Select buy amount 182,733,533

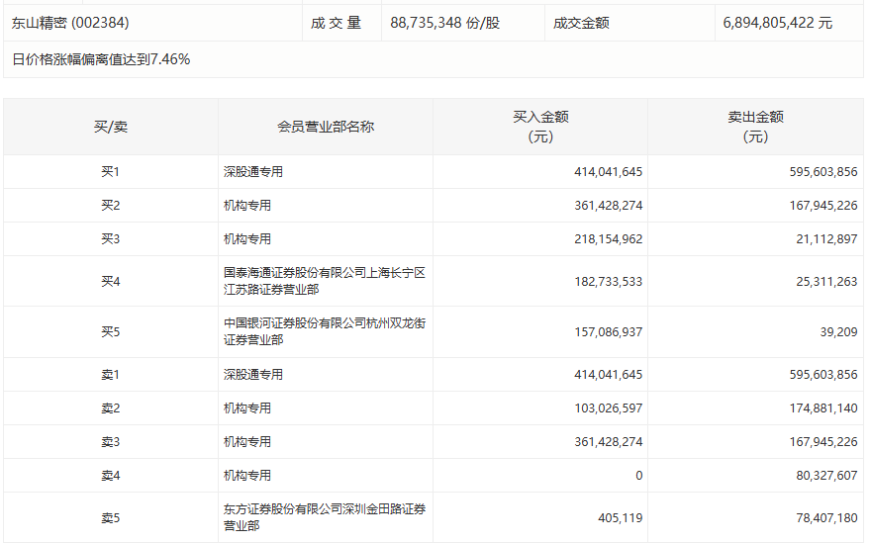click(x=608, y=281)
